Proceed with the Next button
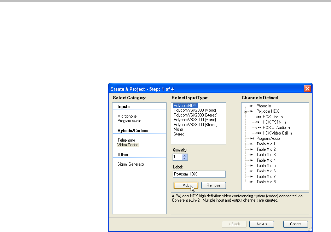 pyautogui.click(x=262, y=224)
